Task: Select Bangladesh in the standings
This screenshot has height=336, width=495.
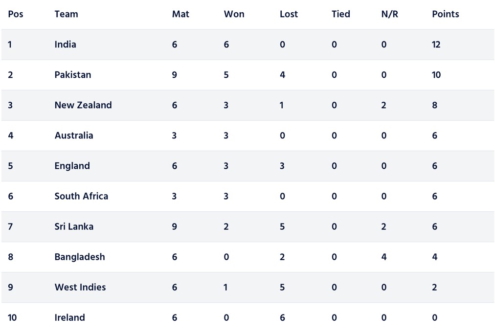Action: coord(80,257)
